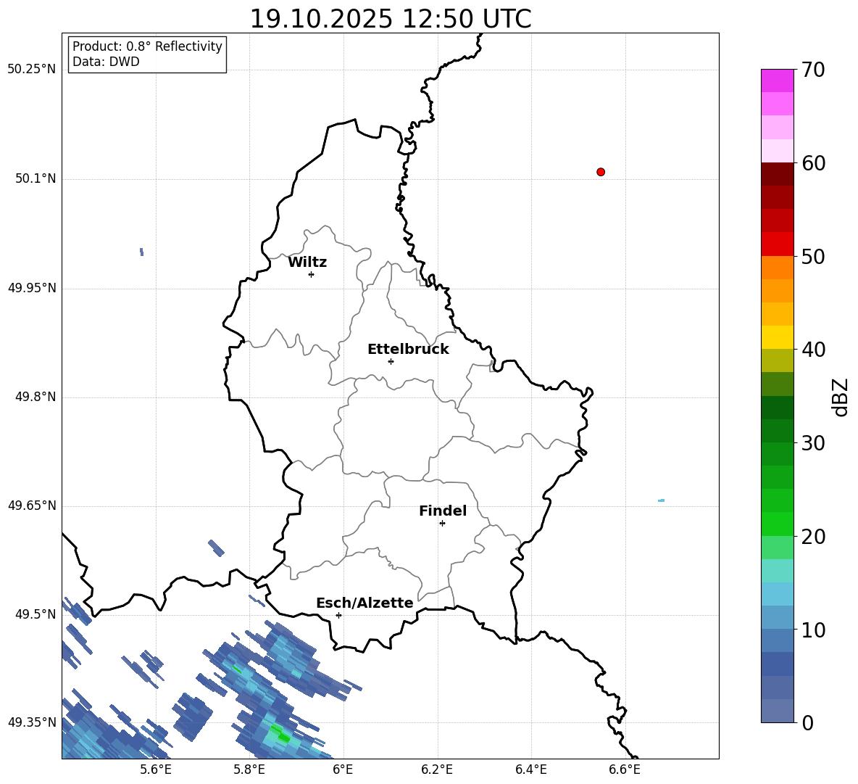Viewport: 858px width, 784px height.
Task: Click the 'Ettelbruck' city label
Action: pos(408,350)
